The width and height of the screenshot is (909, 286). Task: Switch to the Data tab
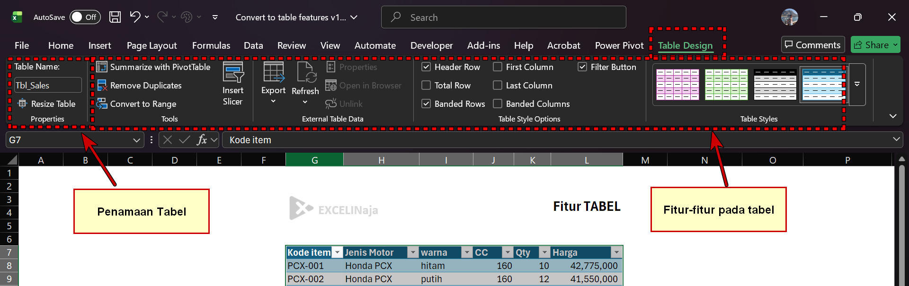click(x=253, y=45)
